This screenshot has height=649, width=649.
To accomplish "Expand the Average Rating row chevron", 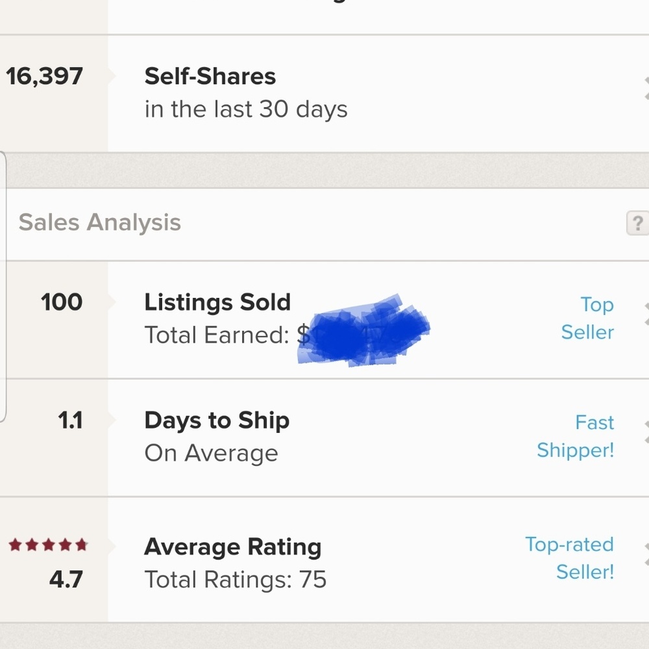I will pos(646,555).
